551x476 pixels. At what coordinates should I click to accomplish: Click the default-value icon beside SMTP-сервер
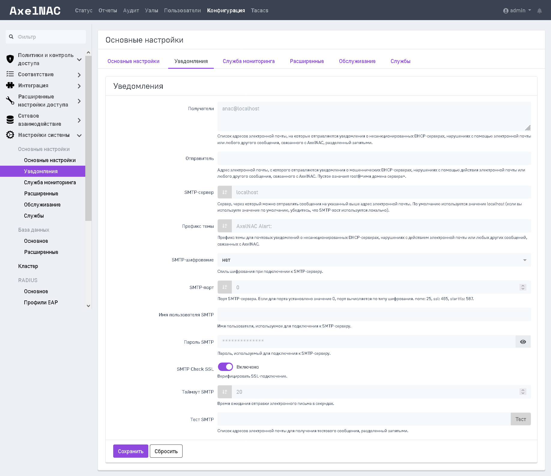225,192
